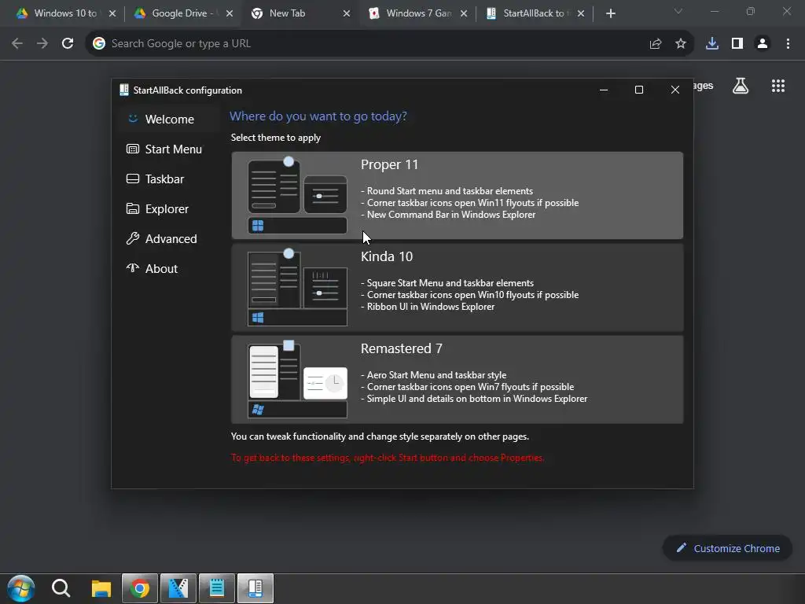Click the Welcome smiley icon
The image size is (805, 604).
coord(133,119)
